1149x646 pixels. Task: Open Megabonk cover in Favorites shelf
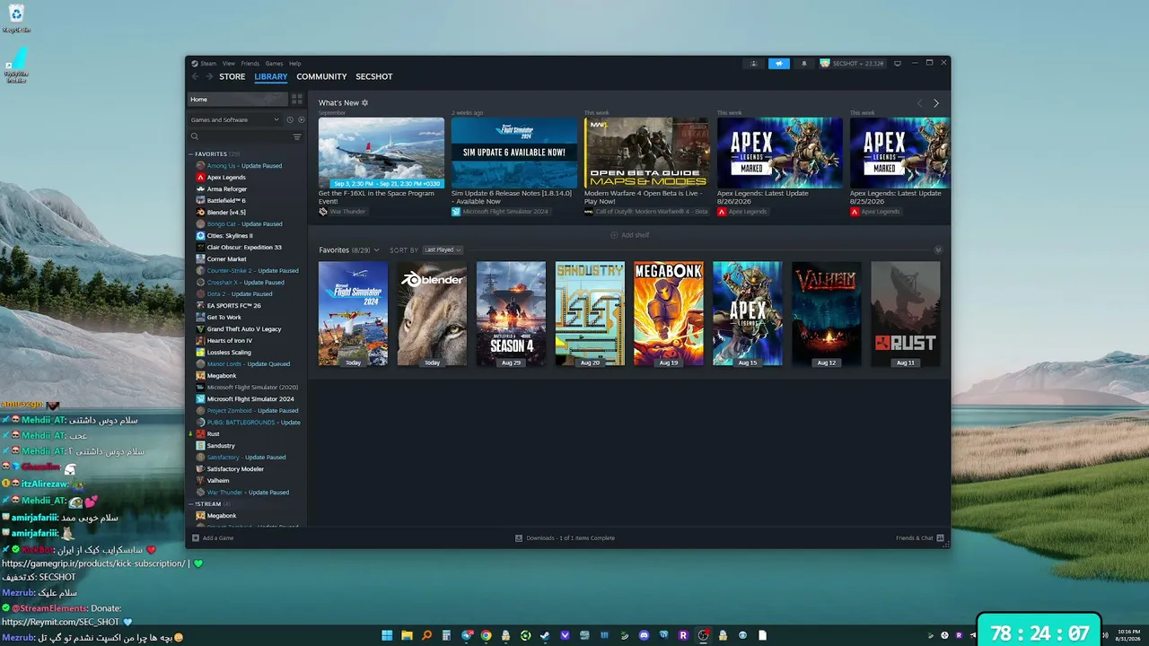(x=669, y=314)
